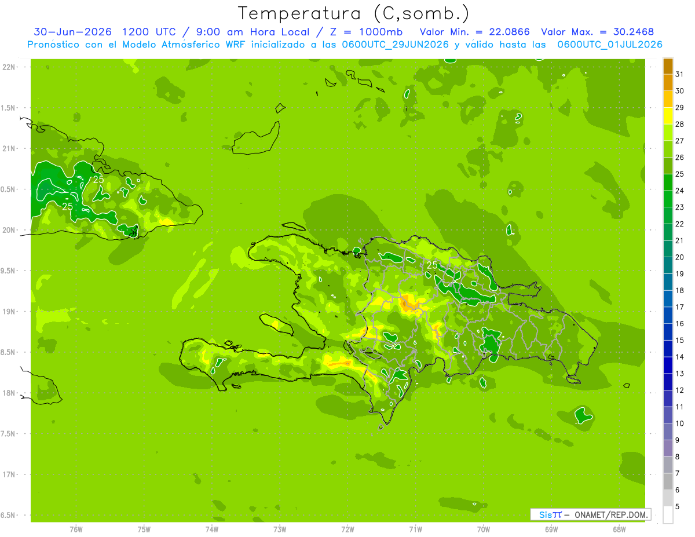This screenshot has height=537, width=695.
Task: Click the legend label '26'
Action: click(x=680, y=157)
